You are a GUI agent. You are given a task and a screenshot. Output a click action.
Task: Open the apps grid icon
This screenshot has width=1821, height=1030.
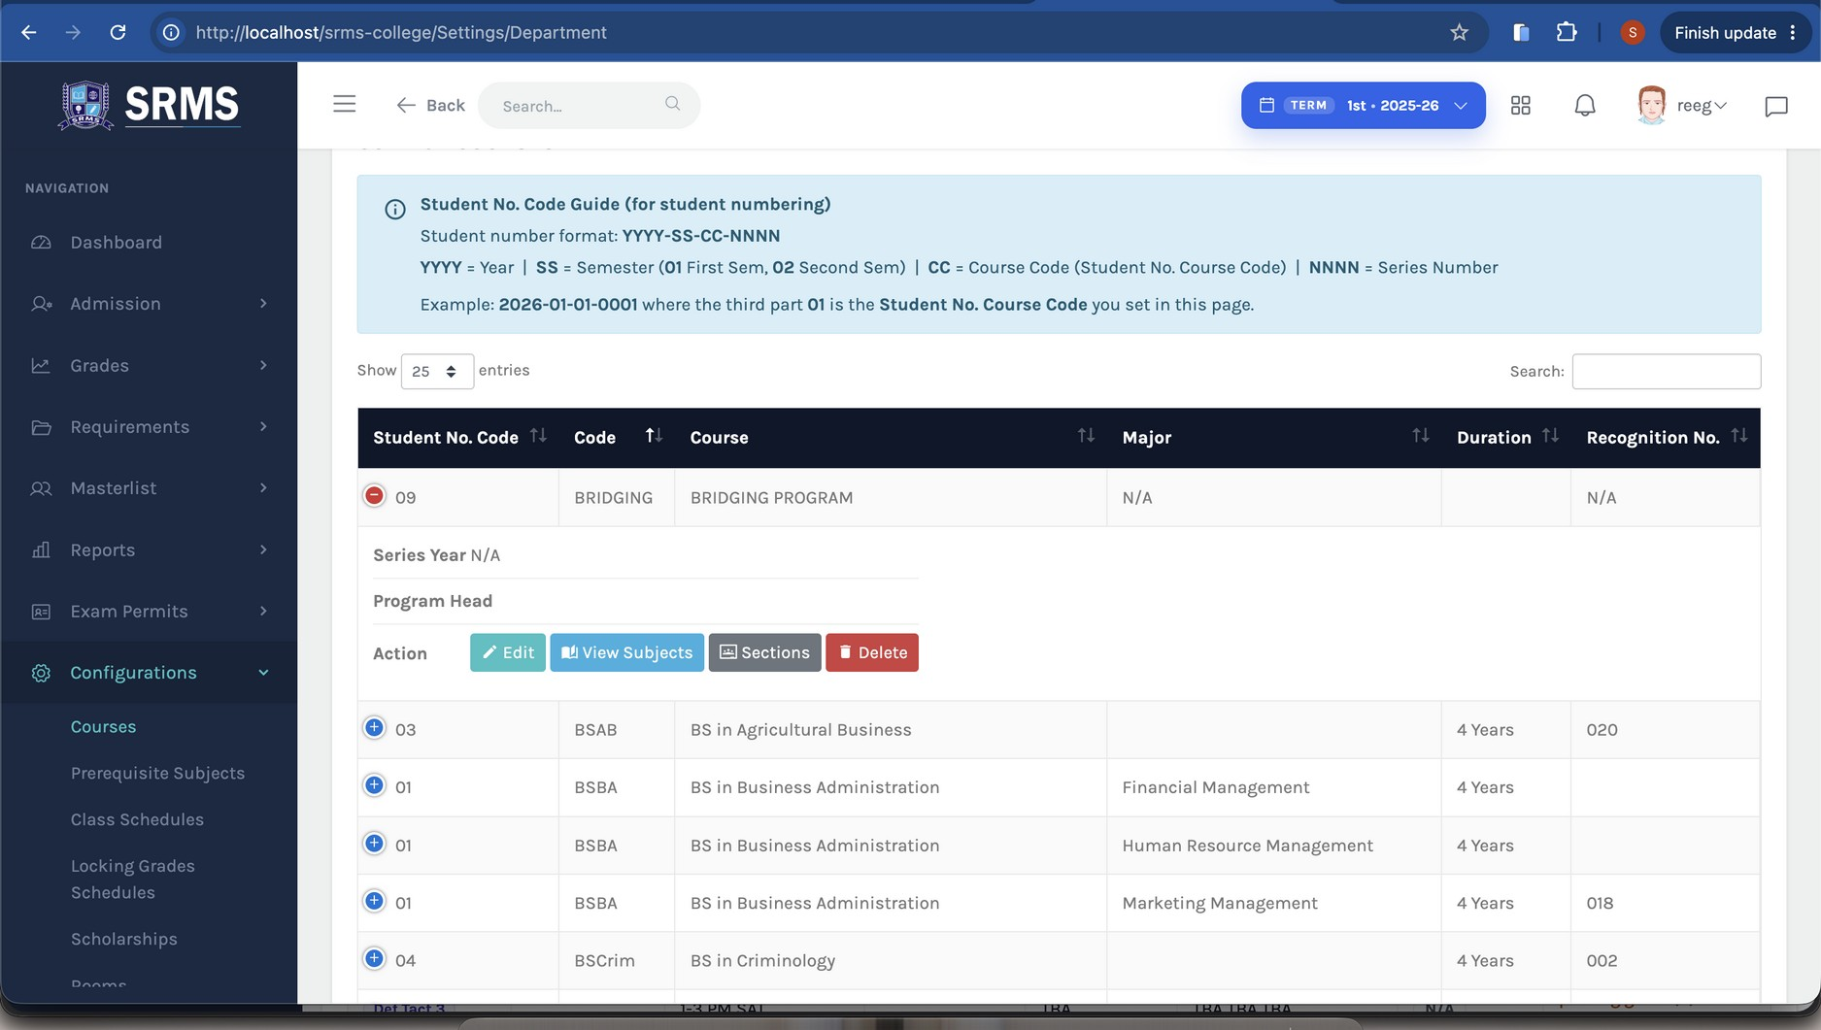1521,105
